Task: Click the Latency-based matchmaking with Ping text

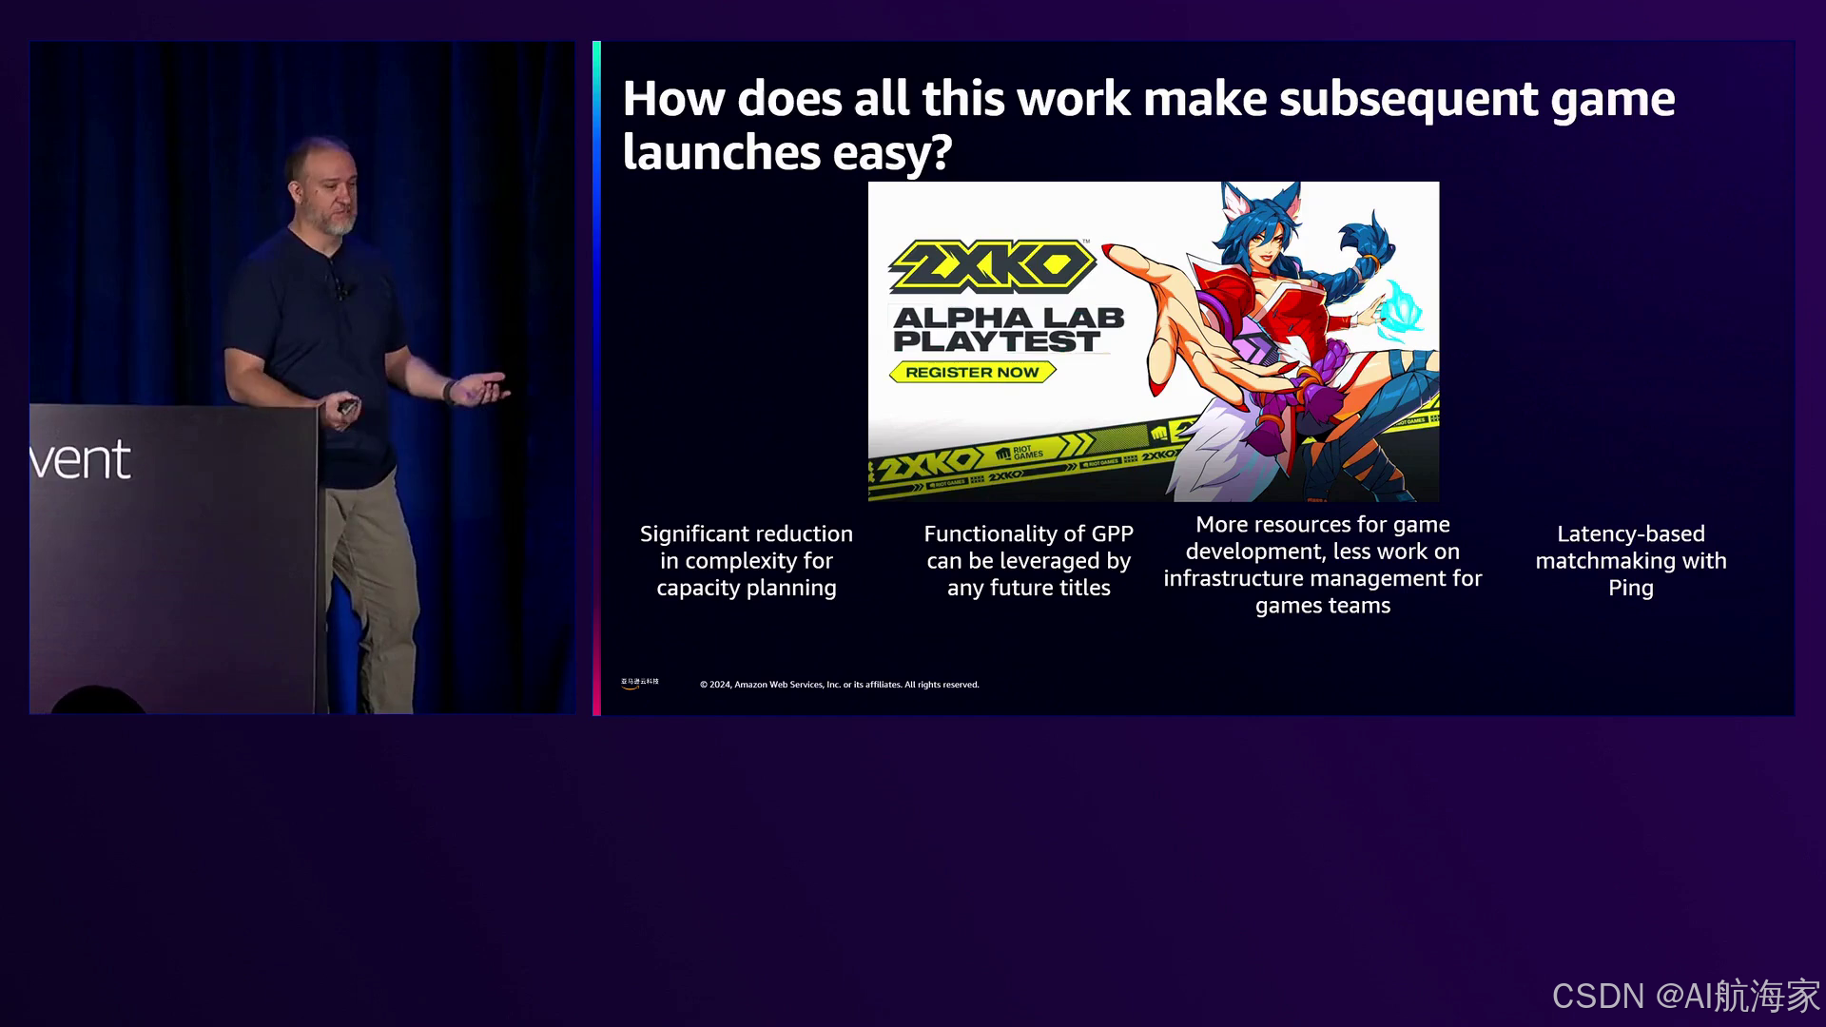Action: 1630,561
